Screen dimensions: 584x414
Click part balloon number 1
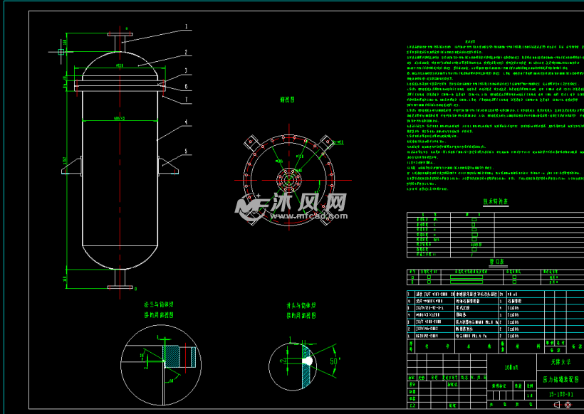point(186,27)
